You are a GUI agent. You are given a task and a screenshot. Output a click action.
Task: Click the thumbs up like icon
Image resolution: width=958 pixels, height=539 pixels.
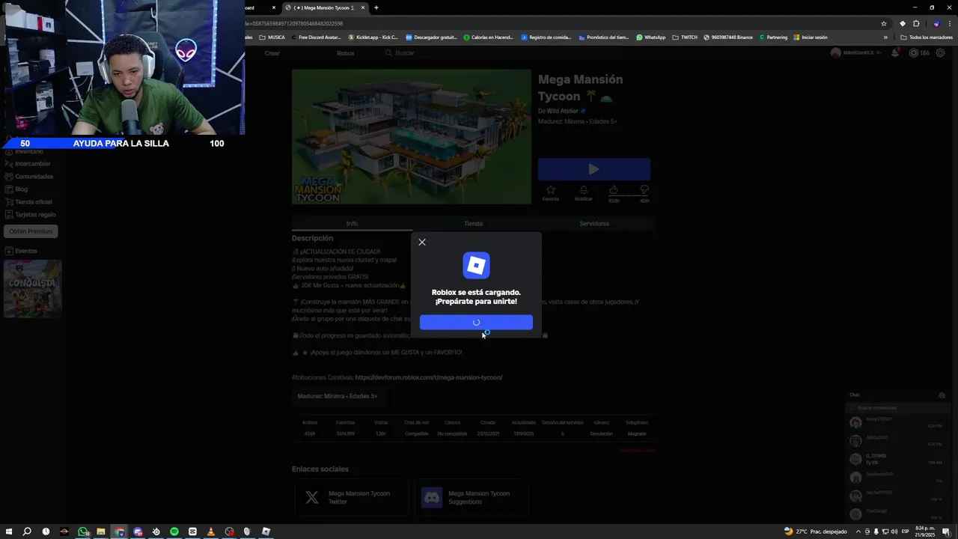pyautogui.click(x=614, y=191)
